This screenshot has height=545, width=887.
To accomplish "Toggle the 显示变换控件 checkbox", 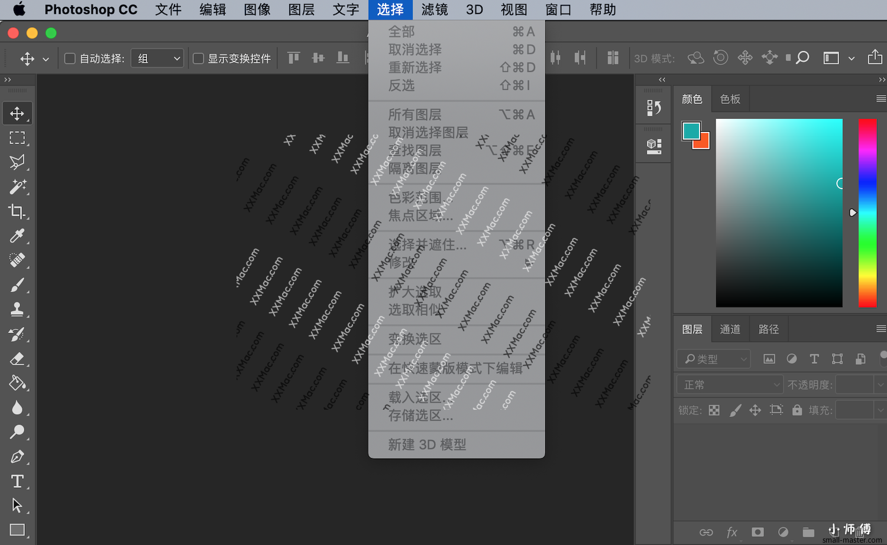I will 199,58.
